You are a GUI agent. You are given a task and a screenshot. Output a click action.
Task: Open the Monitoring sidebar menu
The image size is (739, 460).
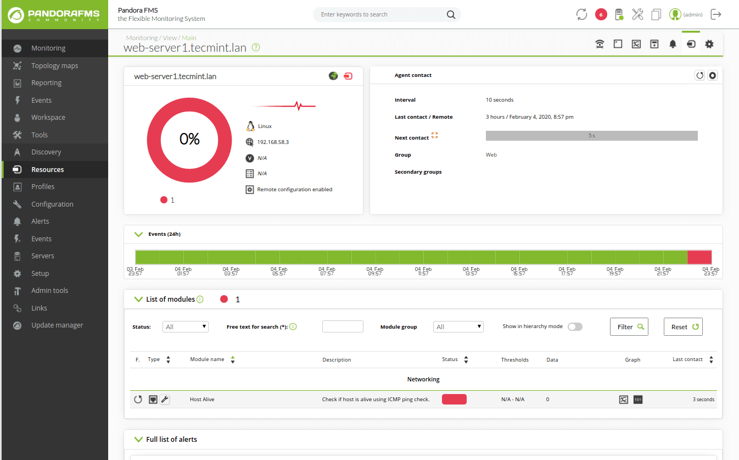[55, 48]
